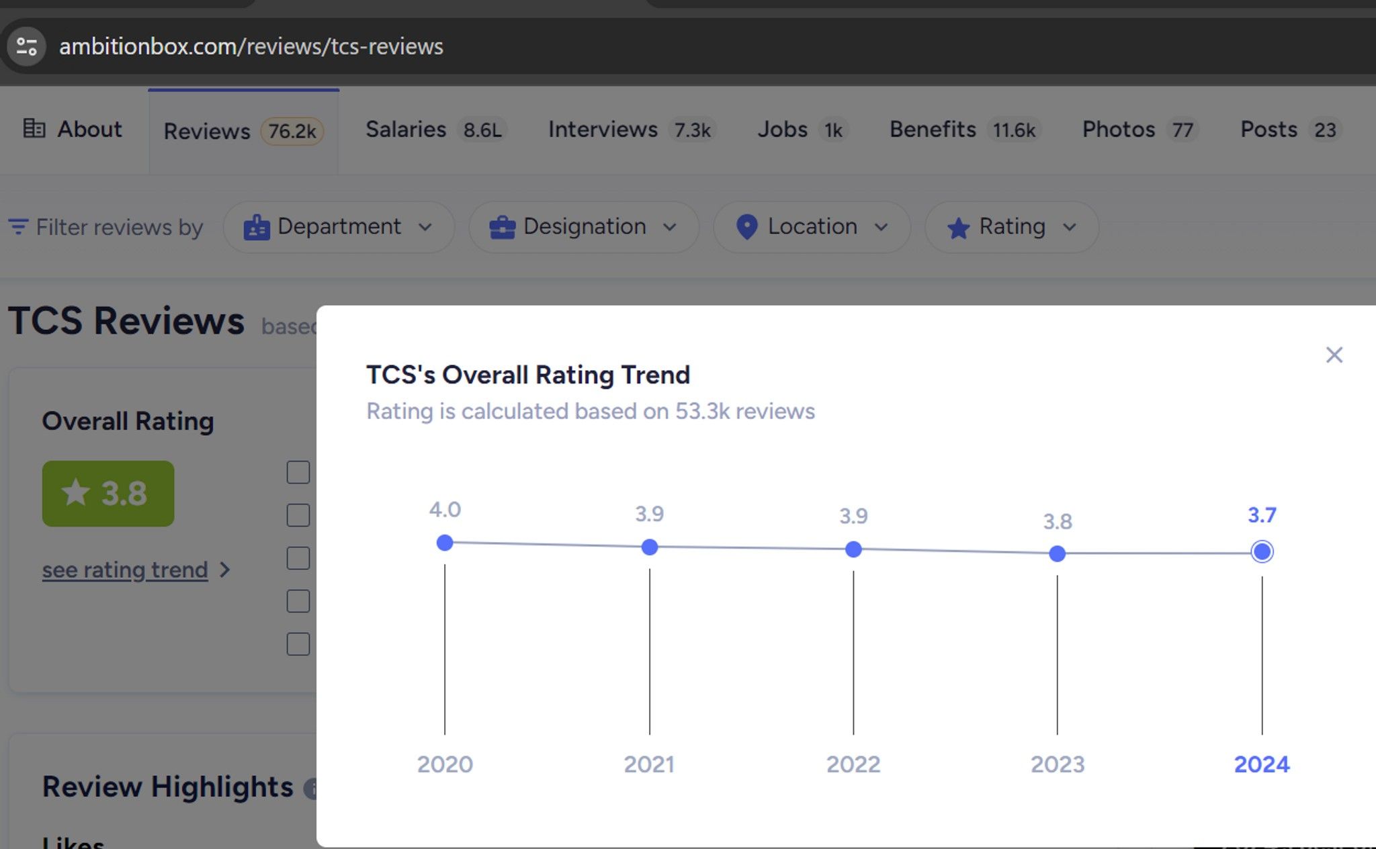Expand the Department filter dropdown
The width and height of the screenshot is (1376, 849).
426,227
